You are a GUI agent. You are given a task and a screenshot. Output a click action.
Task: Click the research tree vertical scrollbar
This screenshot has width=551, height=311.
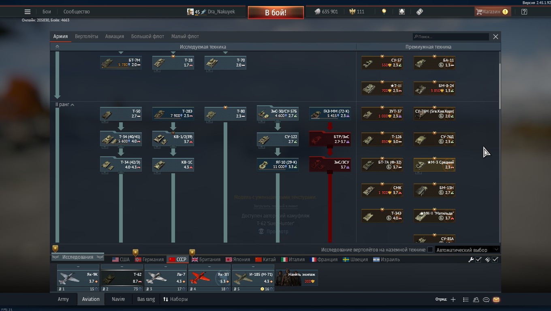[500, 86]
